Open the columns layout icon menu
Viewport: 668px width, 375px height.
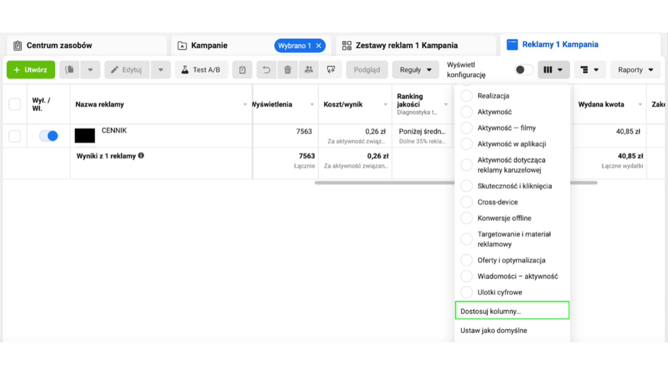[553, 70]
